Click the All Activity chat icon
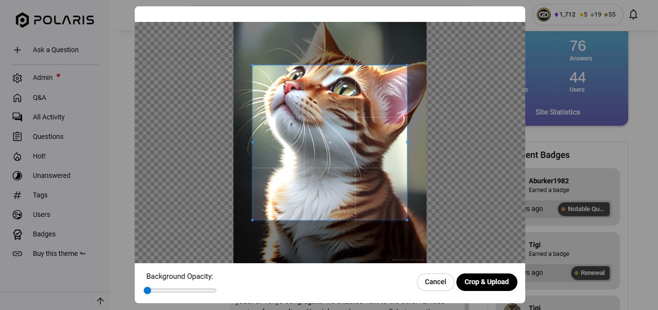 17,117
